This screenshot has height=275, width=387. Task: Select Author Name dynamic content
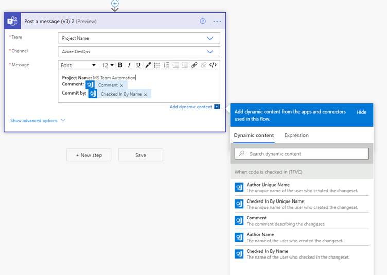point(302,237)
